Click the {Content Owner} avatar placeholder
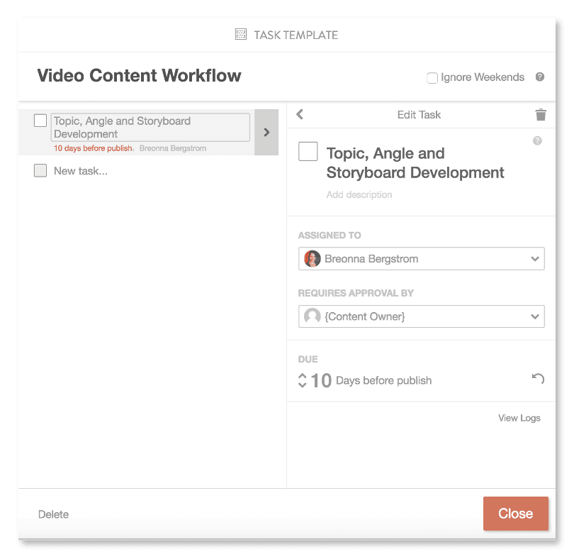The height and width of the screenshot is (559, 574). (x=312, y=316)
